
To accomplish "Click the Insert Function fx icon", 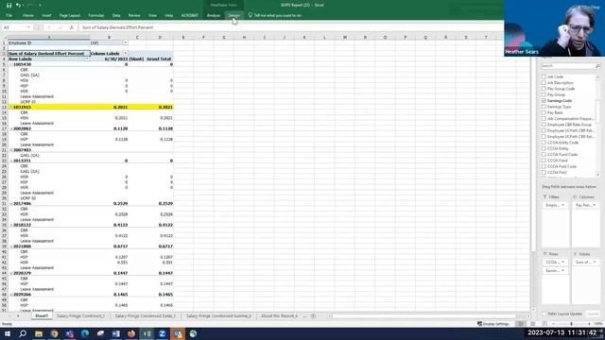I will (72, 27).
